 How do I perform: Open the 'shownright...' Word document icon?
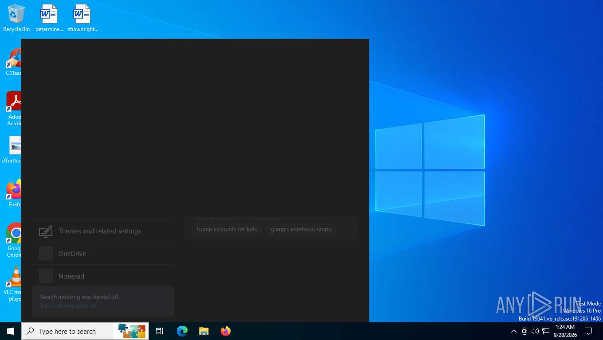pyautogui.click(x=83, y=18)
